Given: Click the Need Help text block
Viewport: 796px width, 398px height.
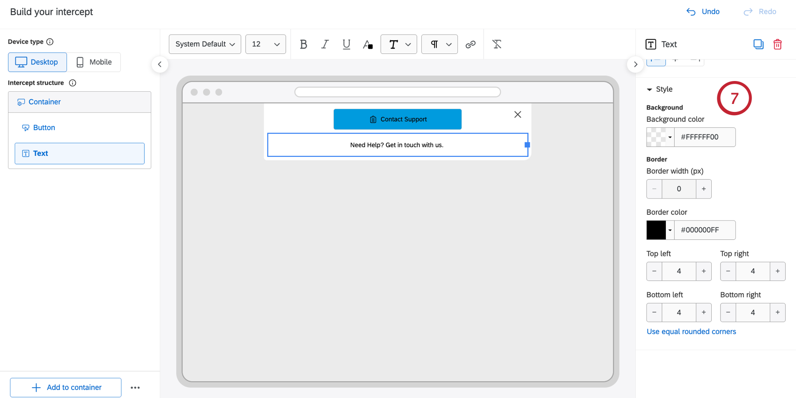Looking at the screenshot, I should point(397,145).
